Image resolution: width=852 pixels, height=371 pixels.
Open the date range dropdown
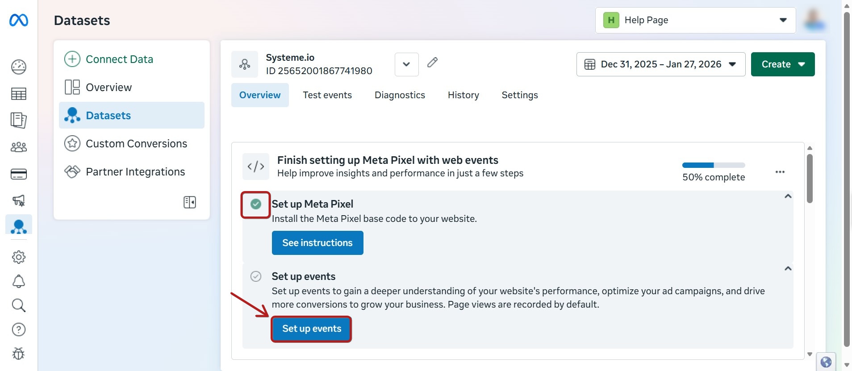pos(661,64)
